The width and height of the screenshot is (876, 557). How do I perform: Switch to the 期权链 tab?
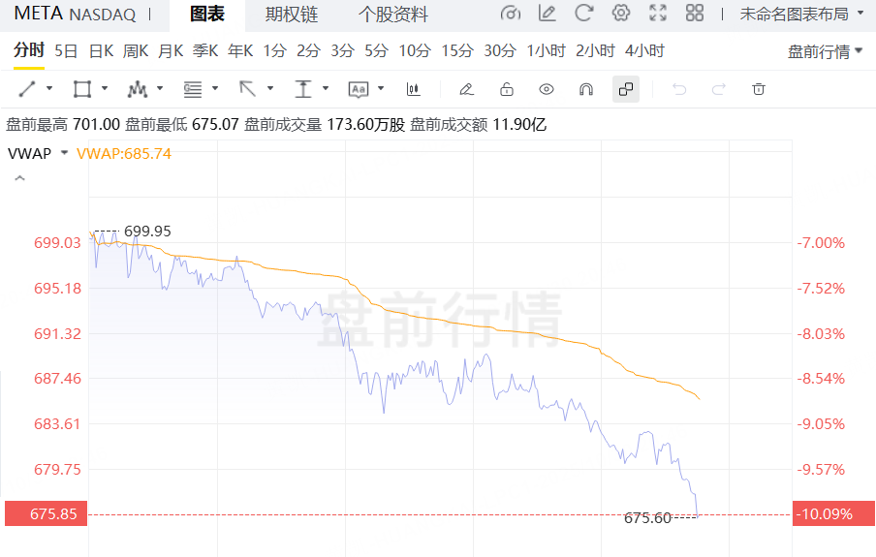point(292,14)
